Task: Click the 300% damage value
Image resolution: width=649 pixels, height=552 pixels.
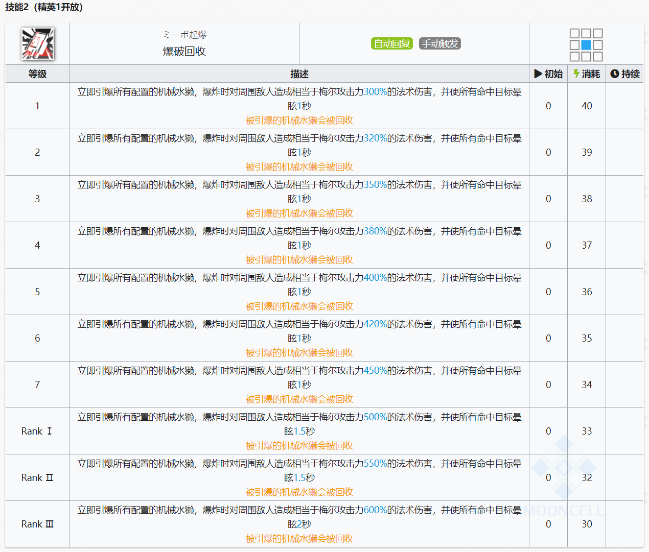Action: [x=376, y=92]
